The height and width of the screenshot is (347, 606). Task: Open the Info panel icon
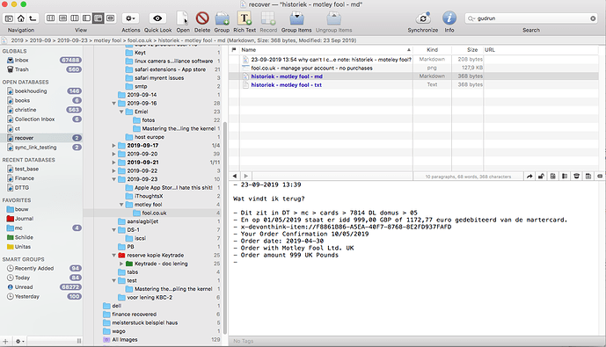449,18
